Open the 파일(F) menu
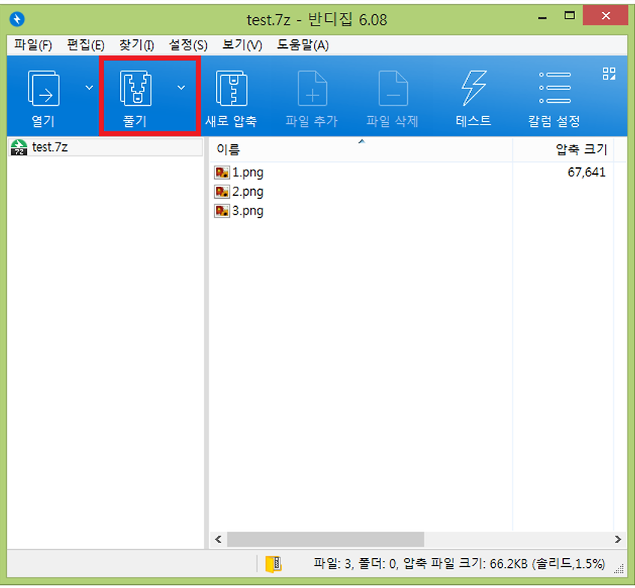635x588 pixels. click(x=33, y=45)
